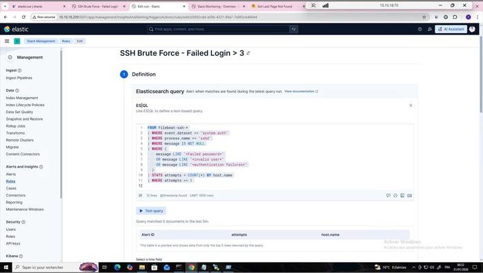Open Transforms in the sidebar
483x273 pixels.
click(x=15, y=133)
